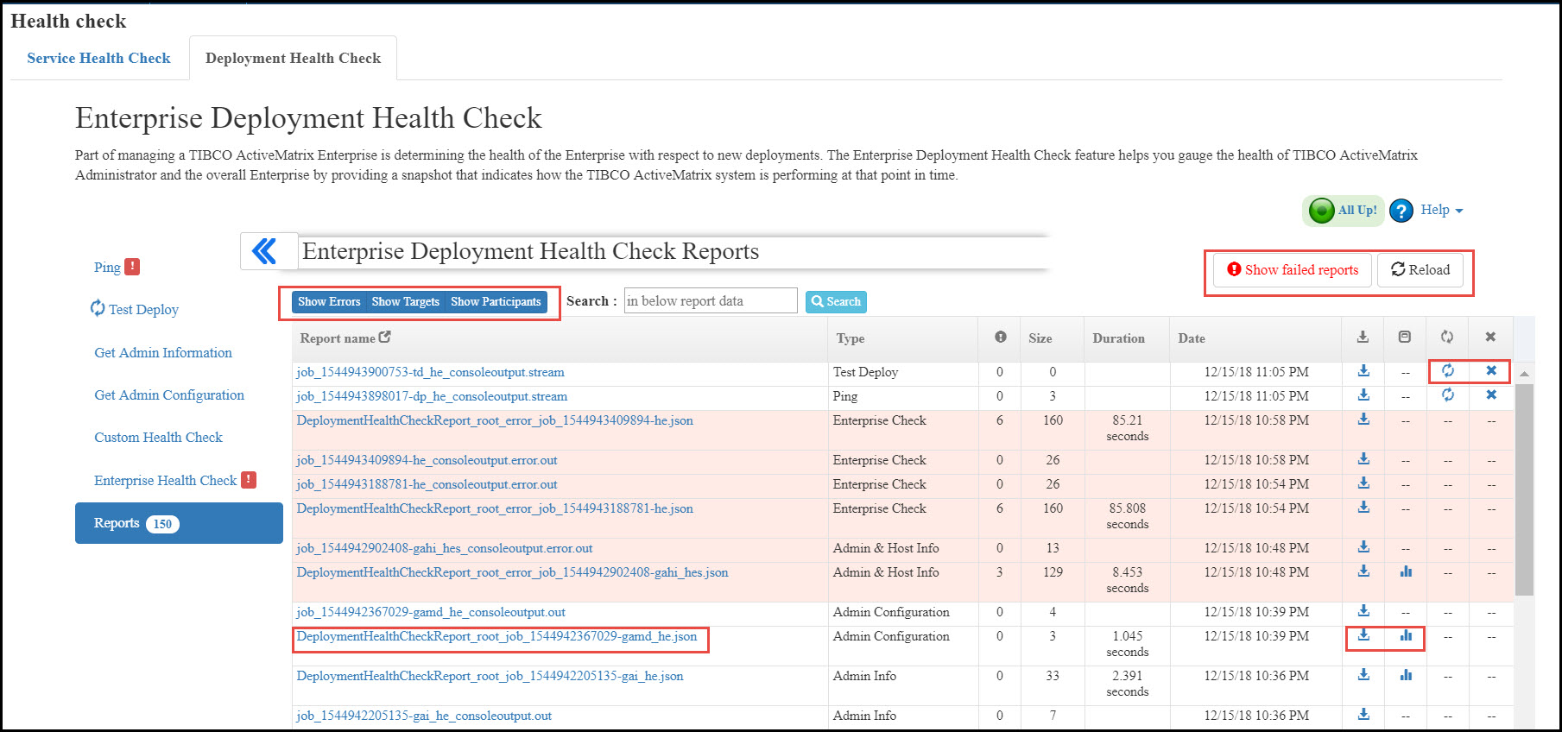Delete the Ping report using X icon

tap(1491, 395)
